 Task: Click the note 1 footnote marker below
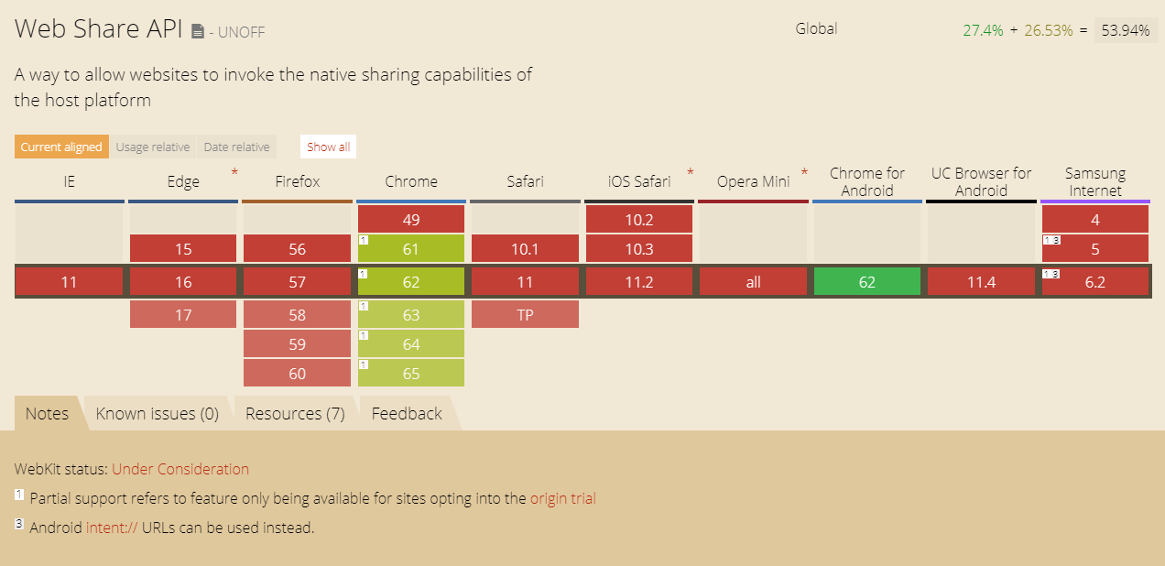[17, 494]
